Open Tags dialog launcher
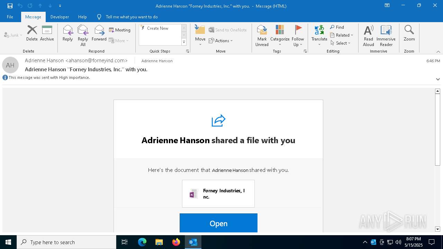443x249 pixels. tap(305, 51)
